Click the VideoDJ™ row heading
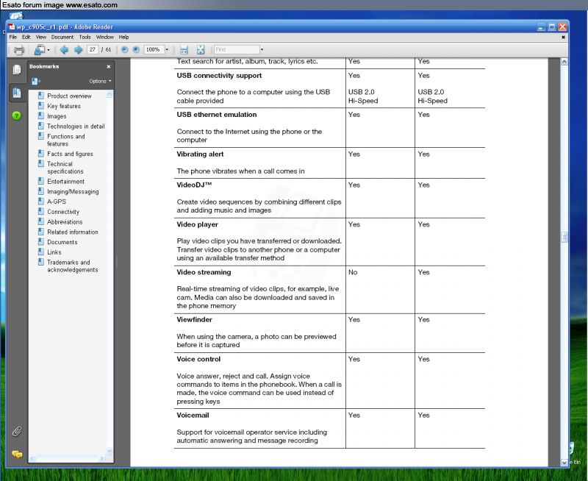 click(194, 185)
